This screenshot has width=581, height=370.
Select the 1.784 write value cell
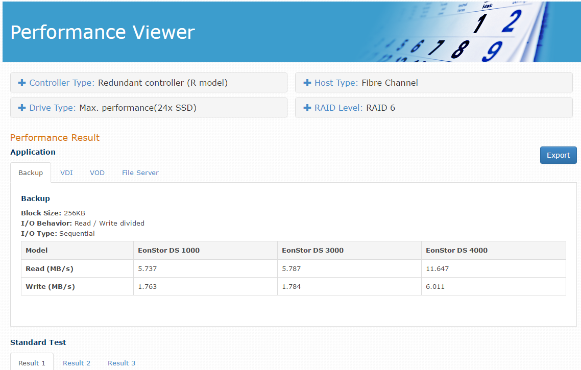pos(349,286)
